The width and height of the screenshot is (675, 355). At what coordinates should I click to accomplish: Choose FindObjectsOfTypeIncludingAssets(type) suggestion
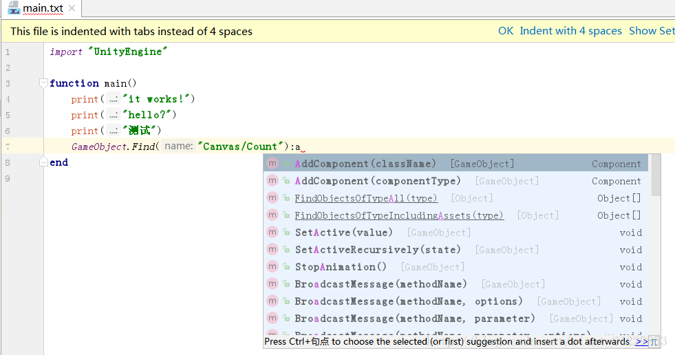point(456,215)
